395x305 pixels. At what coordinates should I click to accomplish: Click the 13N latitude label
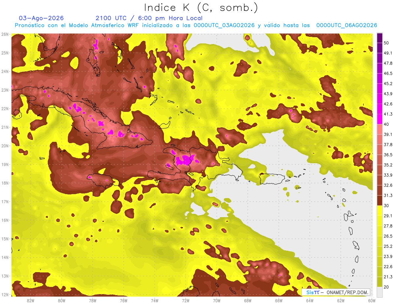click(x=5, y=276)
